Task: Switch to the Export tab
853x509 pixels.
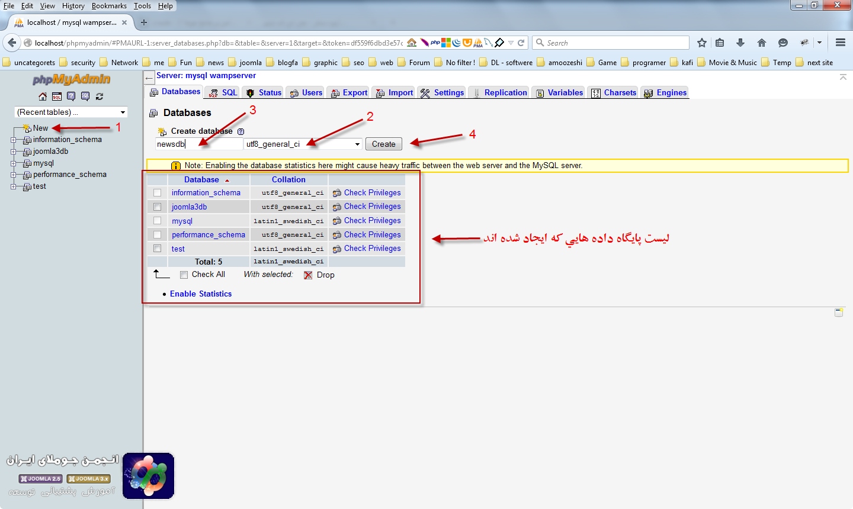Action: coord(349,93)
